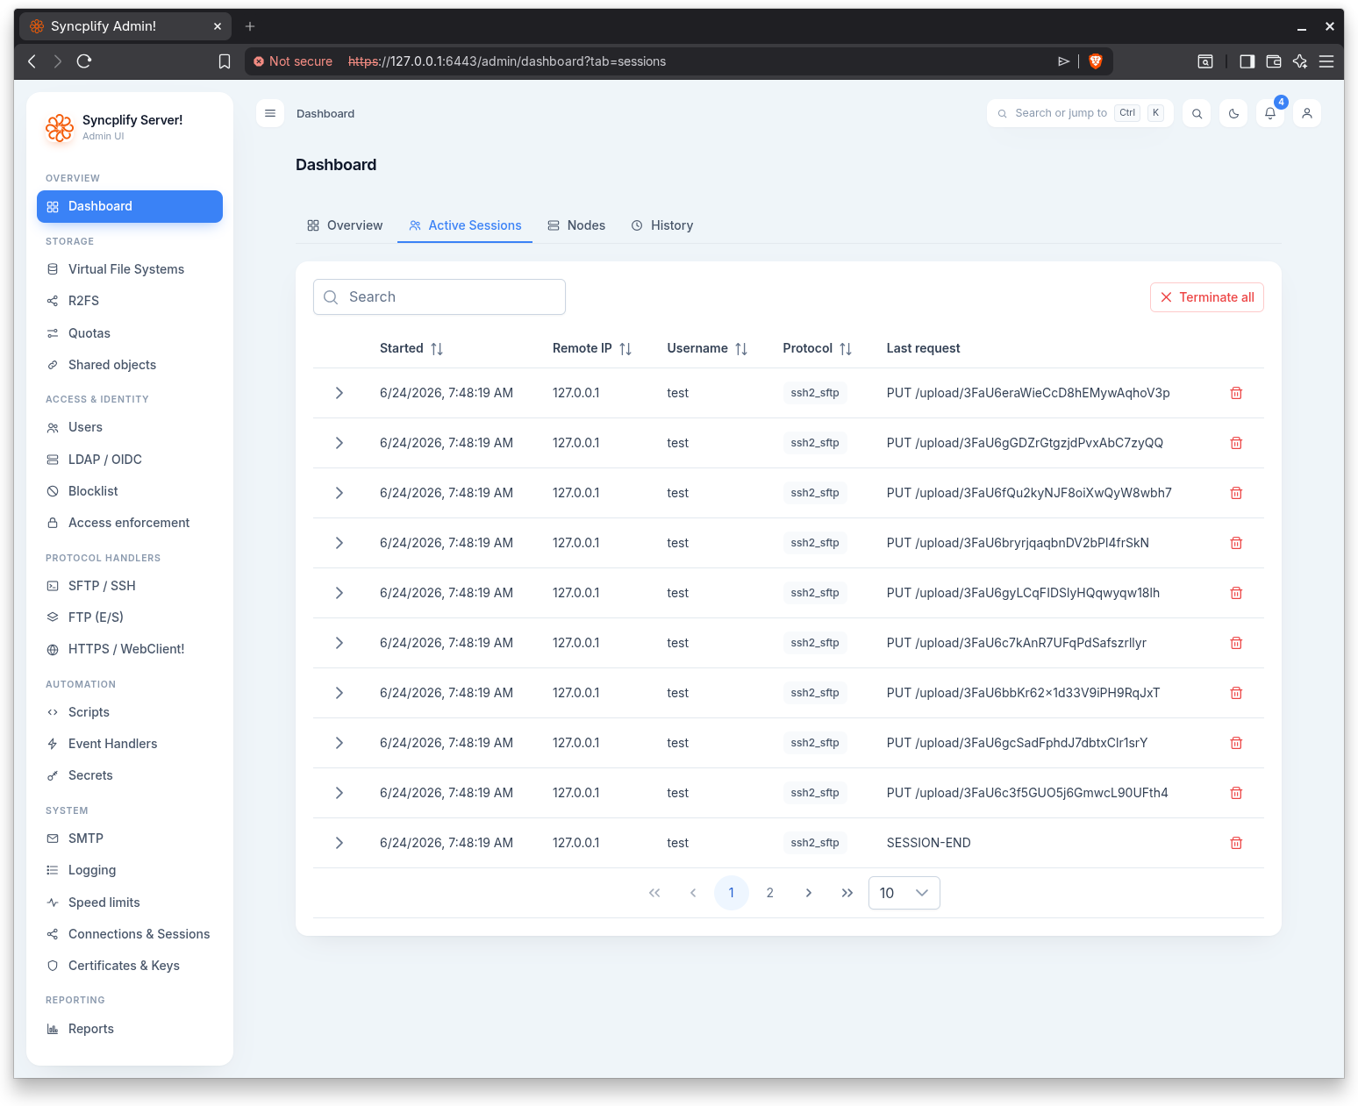Open Connections & Sessions in sidebar
Image resolution: width=1358 pixels, height=1106 pixels.
coord(130,934)
